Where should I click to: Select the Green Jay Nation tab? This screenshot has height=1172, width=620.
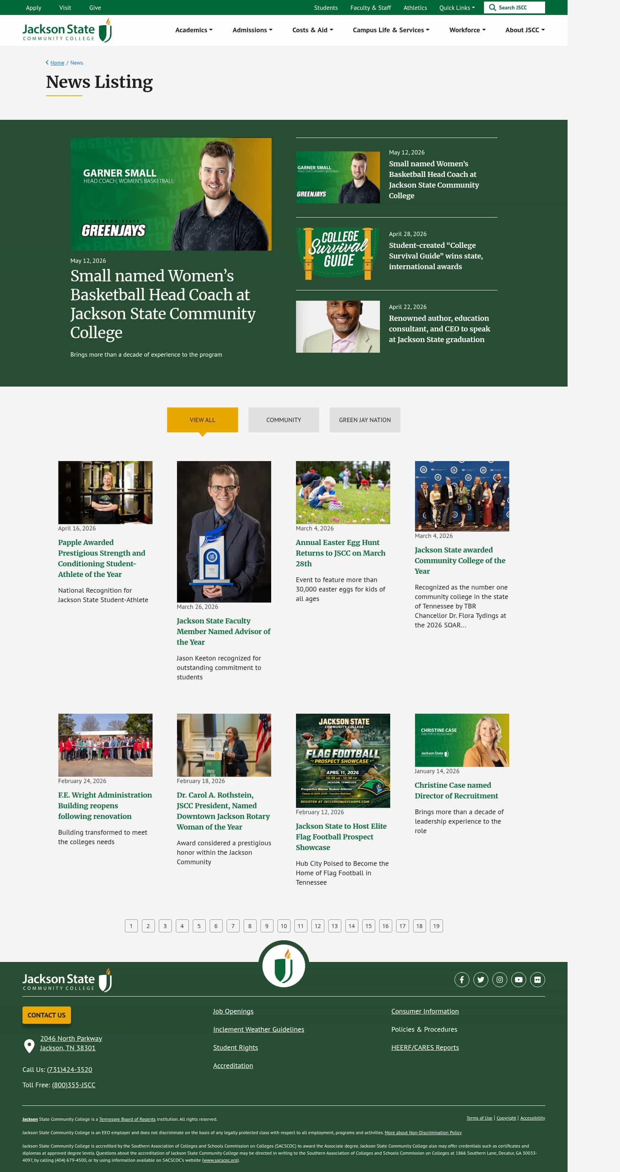coord(365,420)
